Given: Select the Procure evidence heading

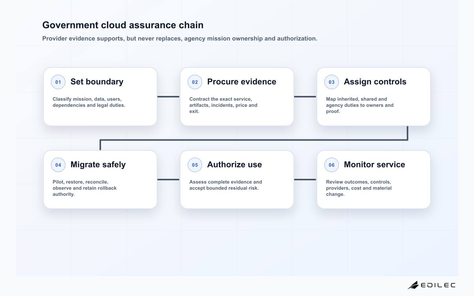Looking at the screenshot, I should pyautogui.click(x=242, y=82).
